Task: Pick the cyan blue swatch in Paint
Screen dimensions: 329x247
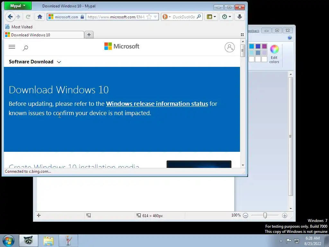Action: 252,46
